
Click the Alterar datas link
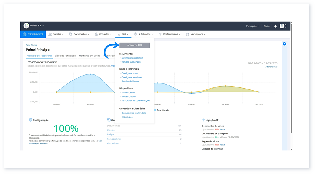tap(271, 67)
